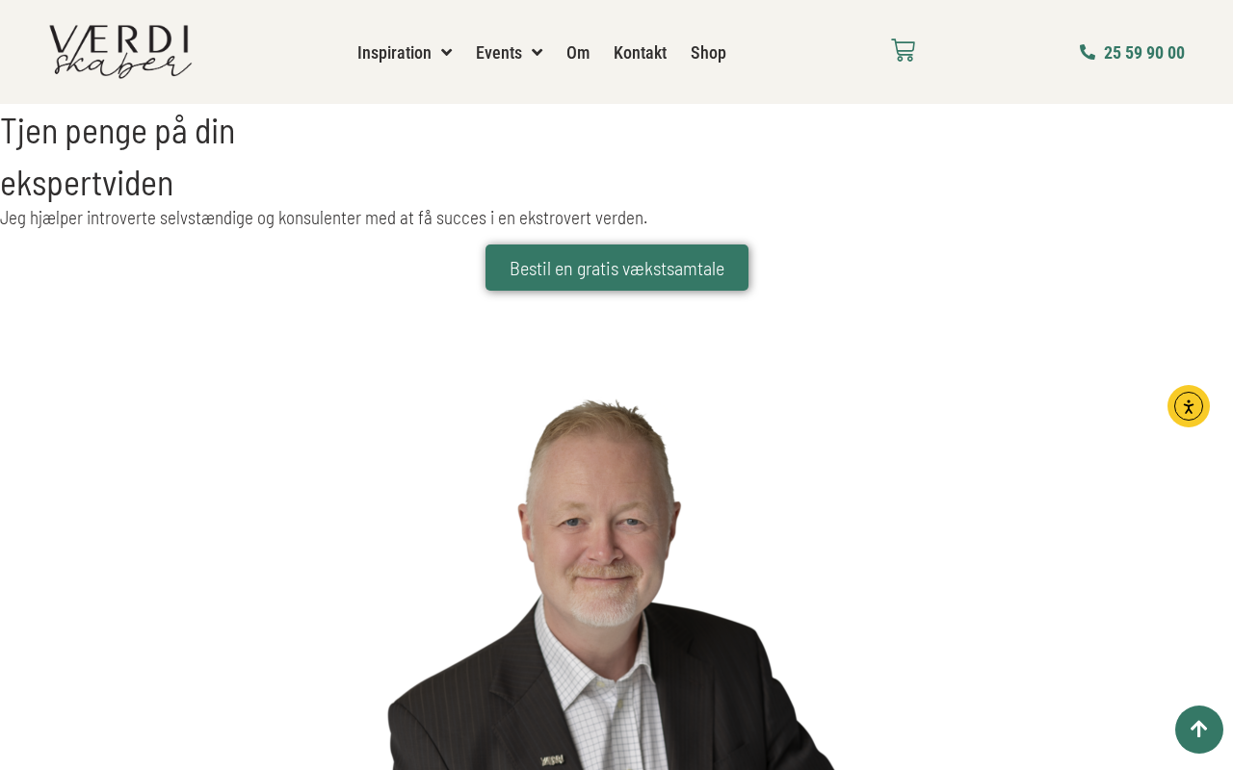Expand the Events dropdown chevron

click(x=537, y=52)
